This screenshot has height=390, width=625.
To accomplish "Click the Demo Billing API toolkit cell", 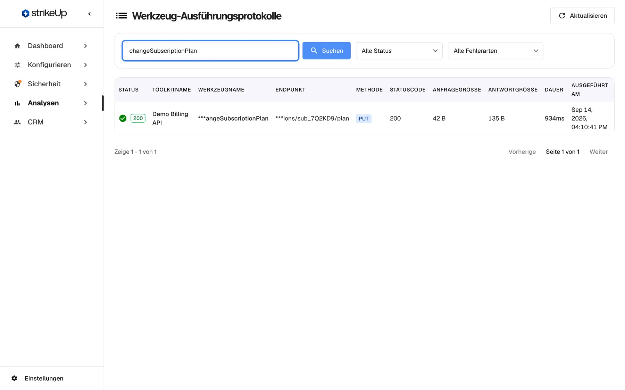I will click(170, 118).
